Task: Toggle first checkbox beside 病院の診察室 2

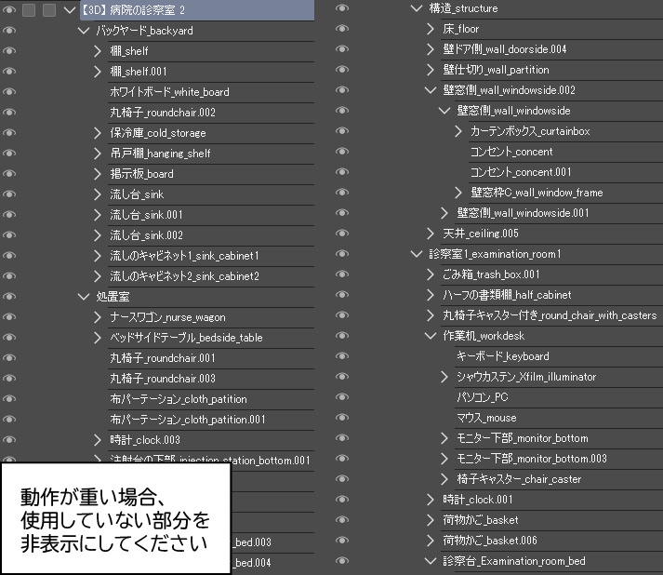Action: point(29,9)
